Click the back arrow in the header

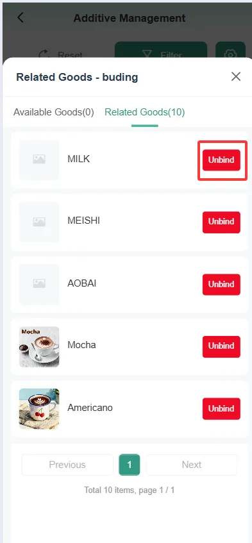[x=21, y=18]
